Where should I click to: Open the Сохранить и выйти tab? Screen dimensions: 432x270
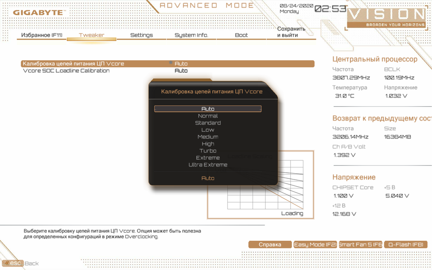[291, 31]
